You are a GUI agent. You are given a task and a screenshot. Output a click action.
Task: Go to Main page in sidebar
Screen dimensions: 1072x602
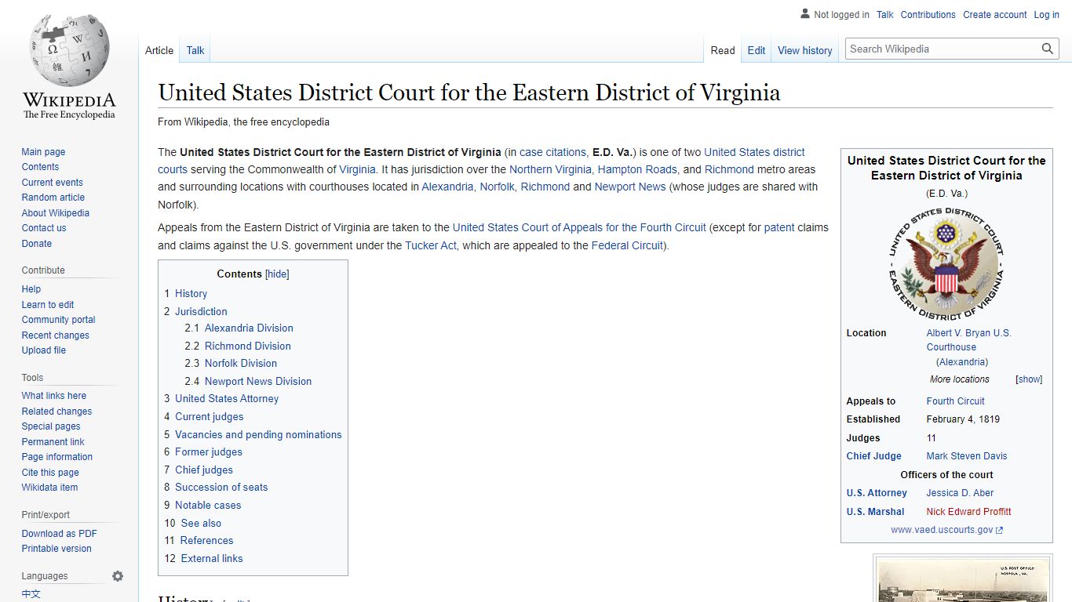(x=43, y=152)
